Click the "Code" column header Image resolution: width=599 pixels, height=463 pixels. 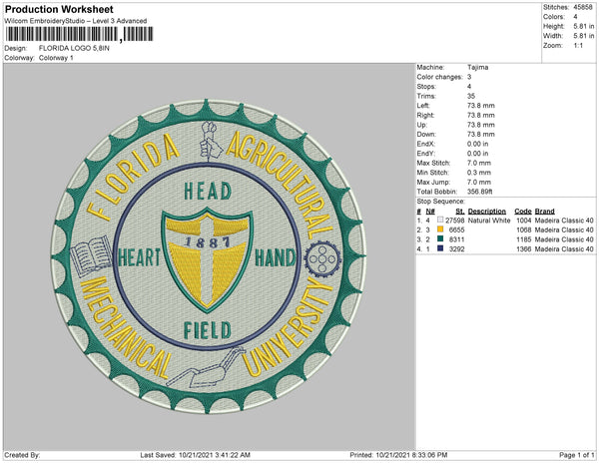(523, 212)
